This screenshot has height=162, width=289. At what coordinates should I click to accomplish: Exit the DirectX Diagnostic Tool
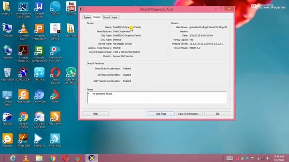click(218, 114)
